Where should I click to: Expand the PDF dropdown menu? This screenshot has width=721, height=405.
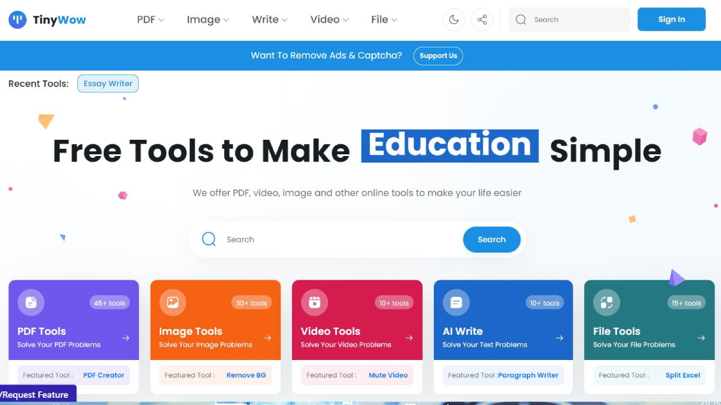click(150, 20)
